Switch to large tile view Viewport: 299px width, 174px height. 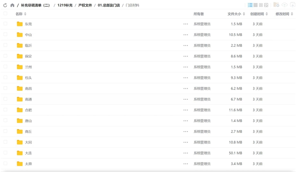tap(261, 5)
